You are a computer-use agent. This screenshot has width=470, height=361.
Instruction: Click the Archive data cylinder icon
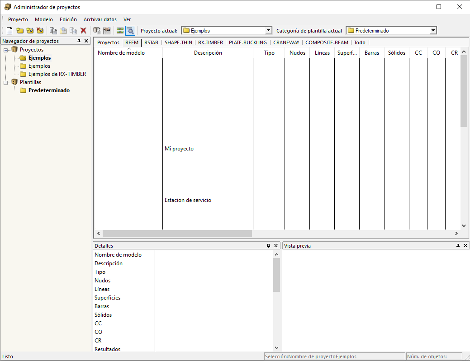pos(96,31)
